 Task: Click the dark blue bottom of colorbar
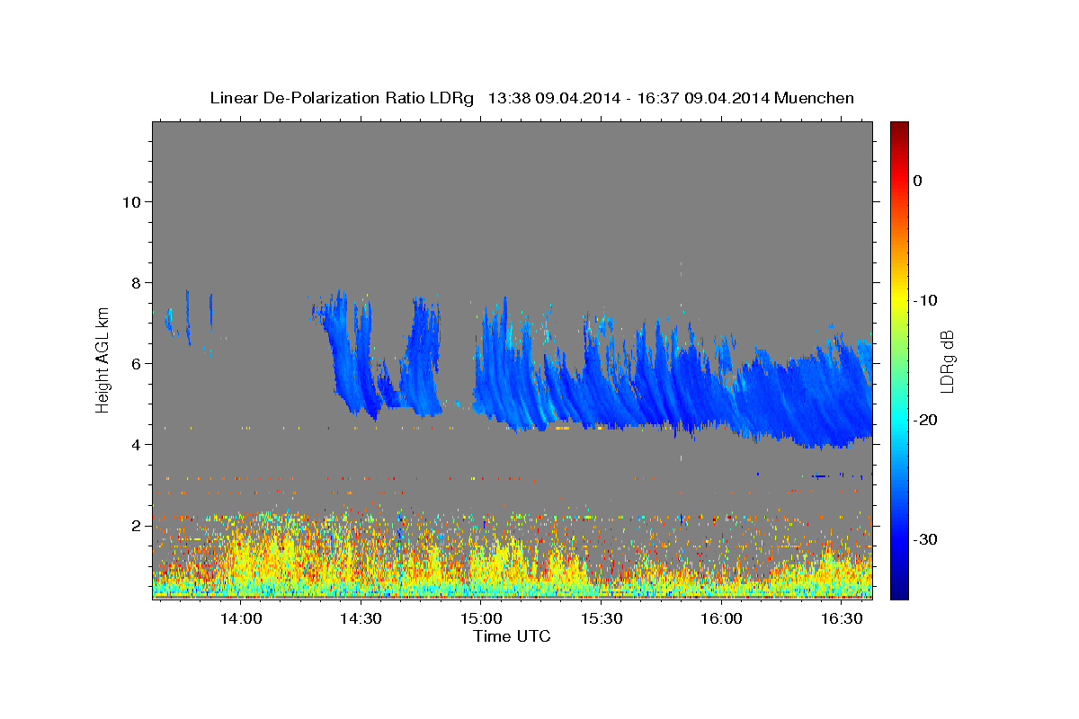click(x=899, y=591)
